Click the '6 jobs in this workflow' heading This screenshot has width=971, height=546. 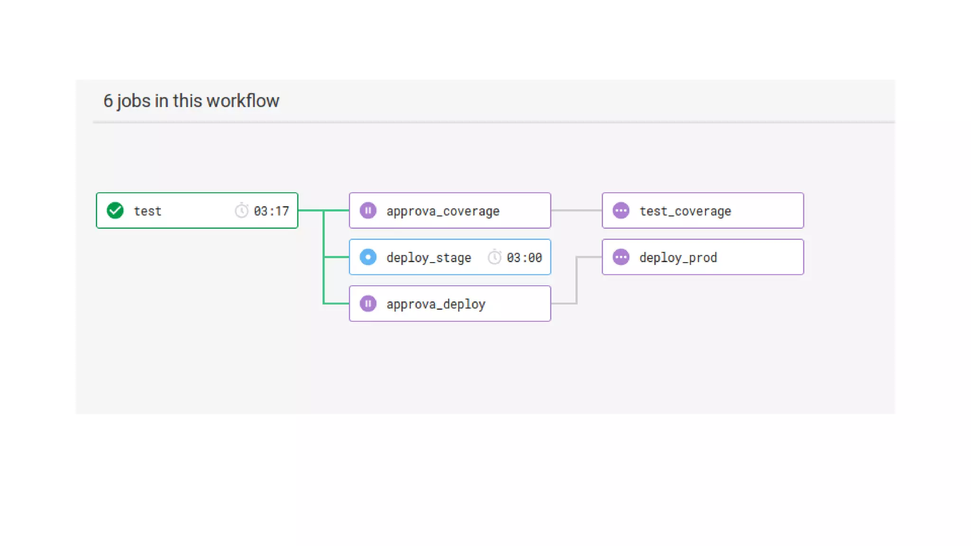[191, 101]
